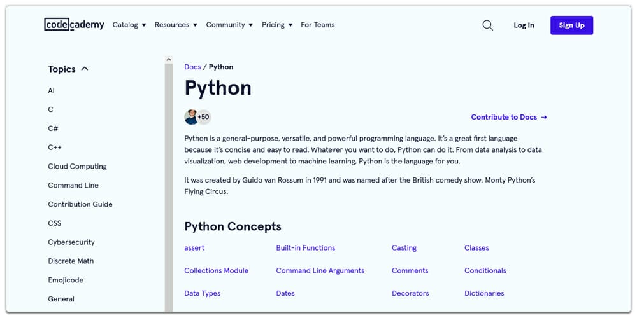Open the Decorators concept link
Screen dimensions: 637x318
point(410,293)
